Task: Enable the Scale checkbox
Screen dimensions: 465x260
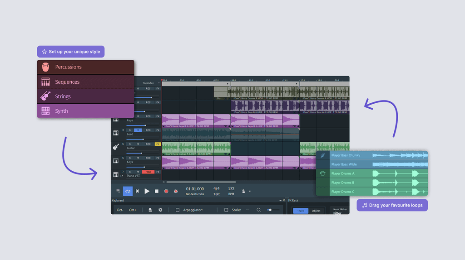Action: (x=226, y=210)
